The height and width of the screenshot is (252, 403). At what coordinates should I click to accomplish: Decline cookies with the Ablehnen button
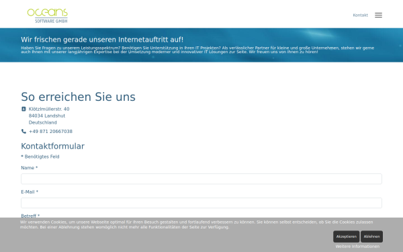371,237
